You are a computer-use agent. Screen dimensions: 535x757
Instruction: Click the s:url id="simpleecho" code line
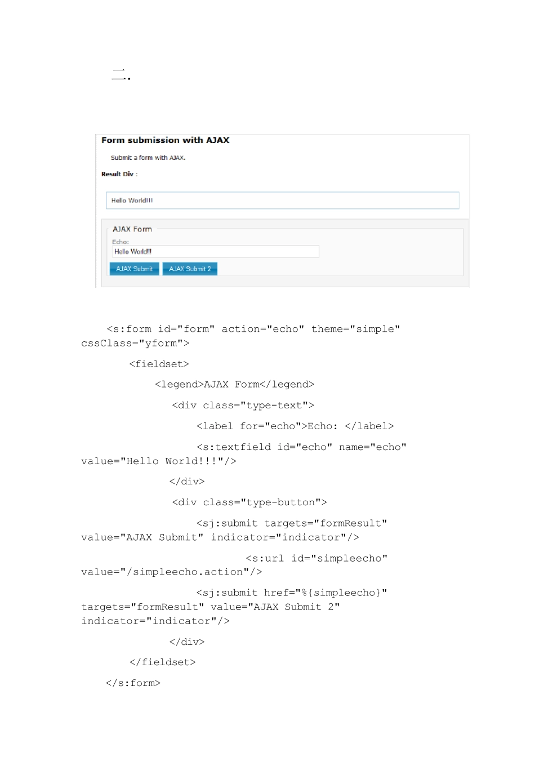(x=316, y=558)
